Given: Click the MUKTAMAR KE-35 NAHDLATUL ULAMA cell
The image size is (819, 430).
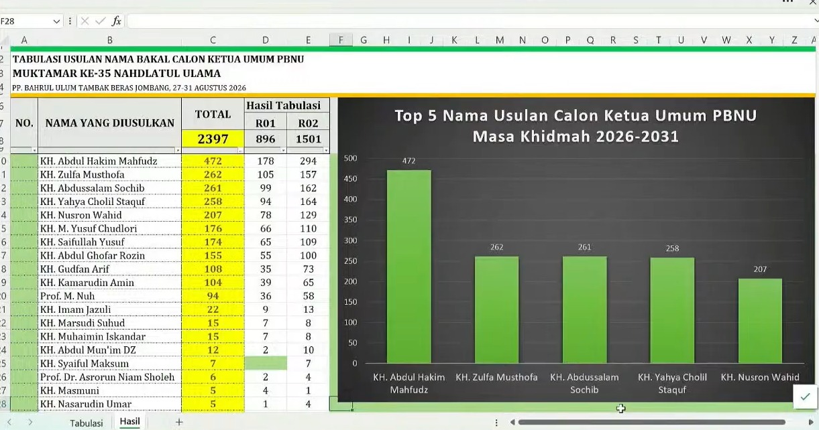Looking at the screenshot, I should [117, 73].
